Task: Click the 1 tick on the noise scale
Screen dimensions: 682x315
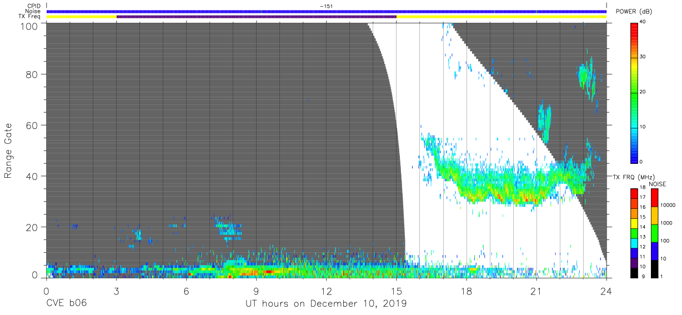Action: coord(661,276)
